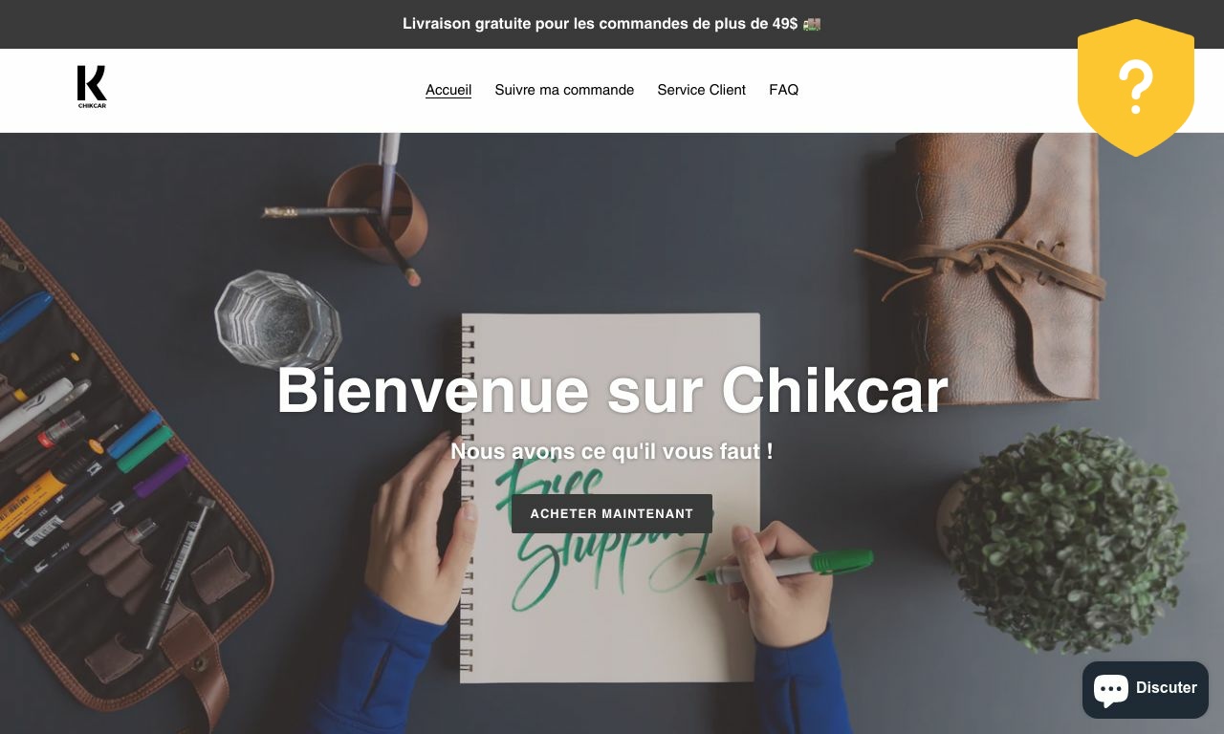Click the 'Nous avons ce qu'il vous faut' subtitle
The image size is (1224, 734).
pos(612,451)
